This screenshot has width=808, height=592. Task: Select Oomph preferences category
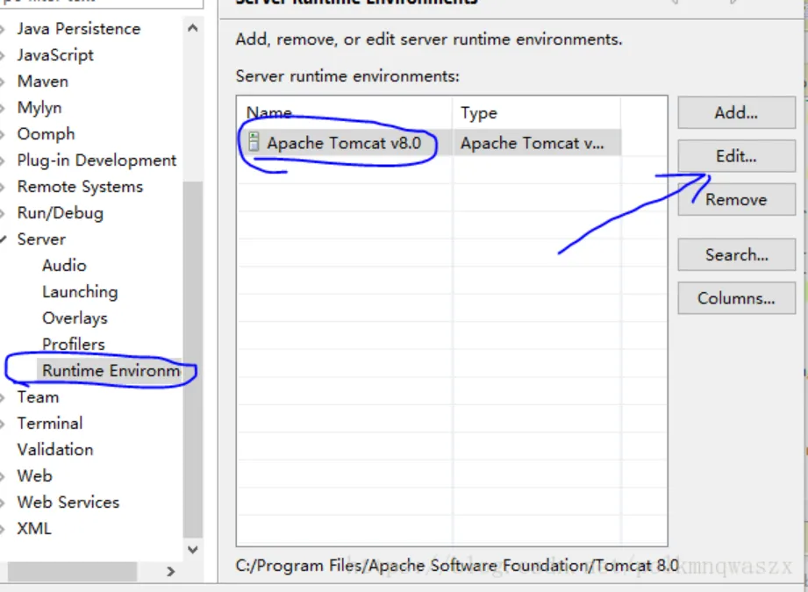tap(46, 133)
